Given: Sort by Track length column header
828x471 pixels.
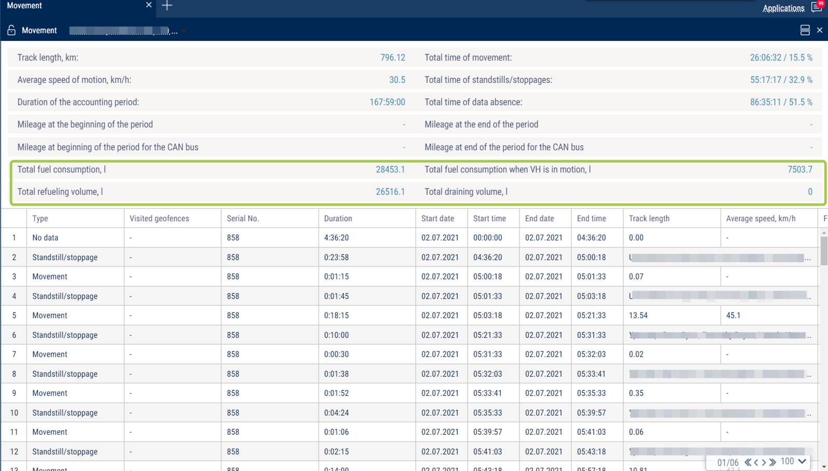Looking at the screenshot, I should (672, 219).
